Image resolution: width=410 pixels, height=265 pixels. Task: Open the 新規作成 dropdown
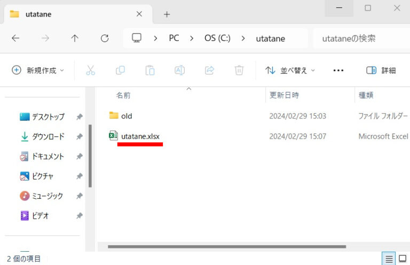click(x=38, y=70)
